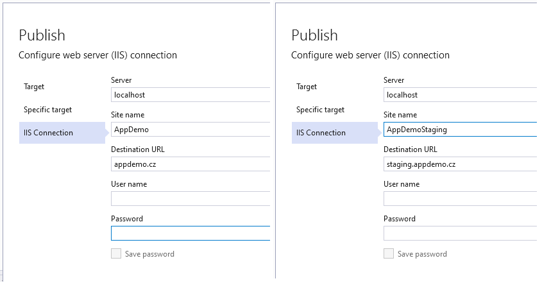Select the Target step in left dialog

tap(34, 87)
